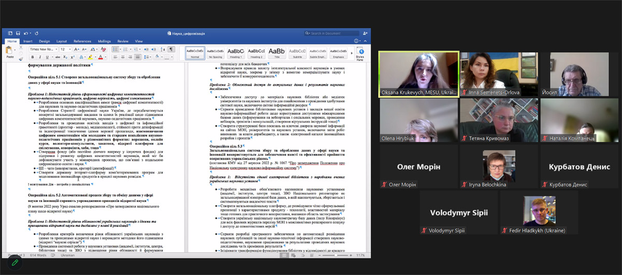Image resolution: width=622 pixels, height=275 pixels.
Task: Click the Search in Document field
Action: click(x=338, y=33)
